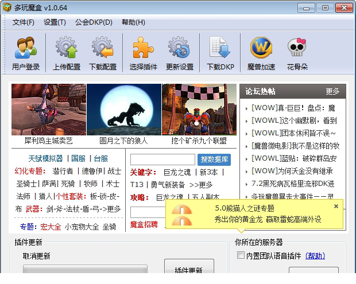The height and width of the screenshot is (284, 356).
Task: Click the 多玩魔盒 title bar box icon
Action: [x=7, y=7]
